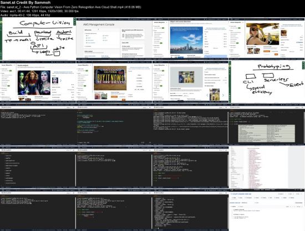Open the Computer Vision whiteboard thumbnail
Viewport: 305px width, 231px height.
[x=38, y=39]
